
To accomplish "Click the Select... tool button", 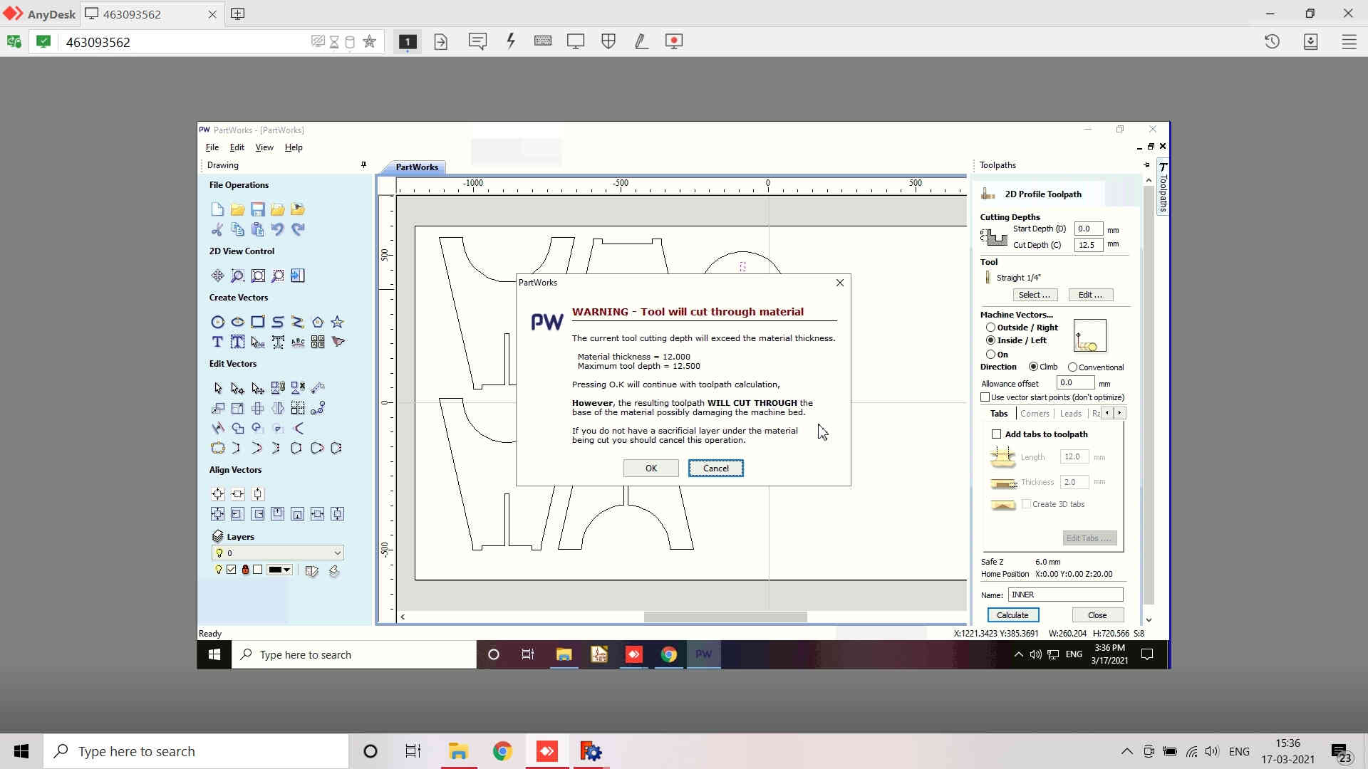I will point(1035,295).
